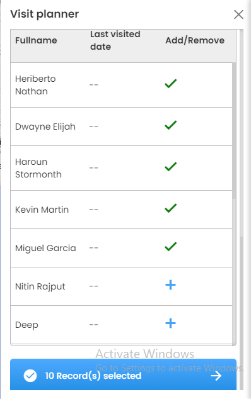
Task: Add Nitin Rajput with plus icon
Action: (x=170, y=285)
